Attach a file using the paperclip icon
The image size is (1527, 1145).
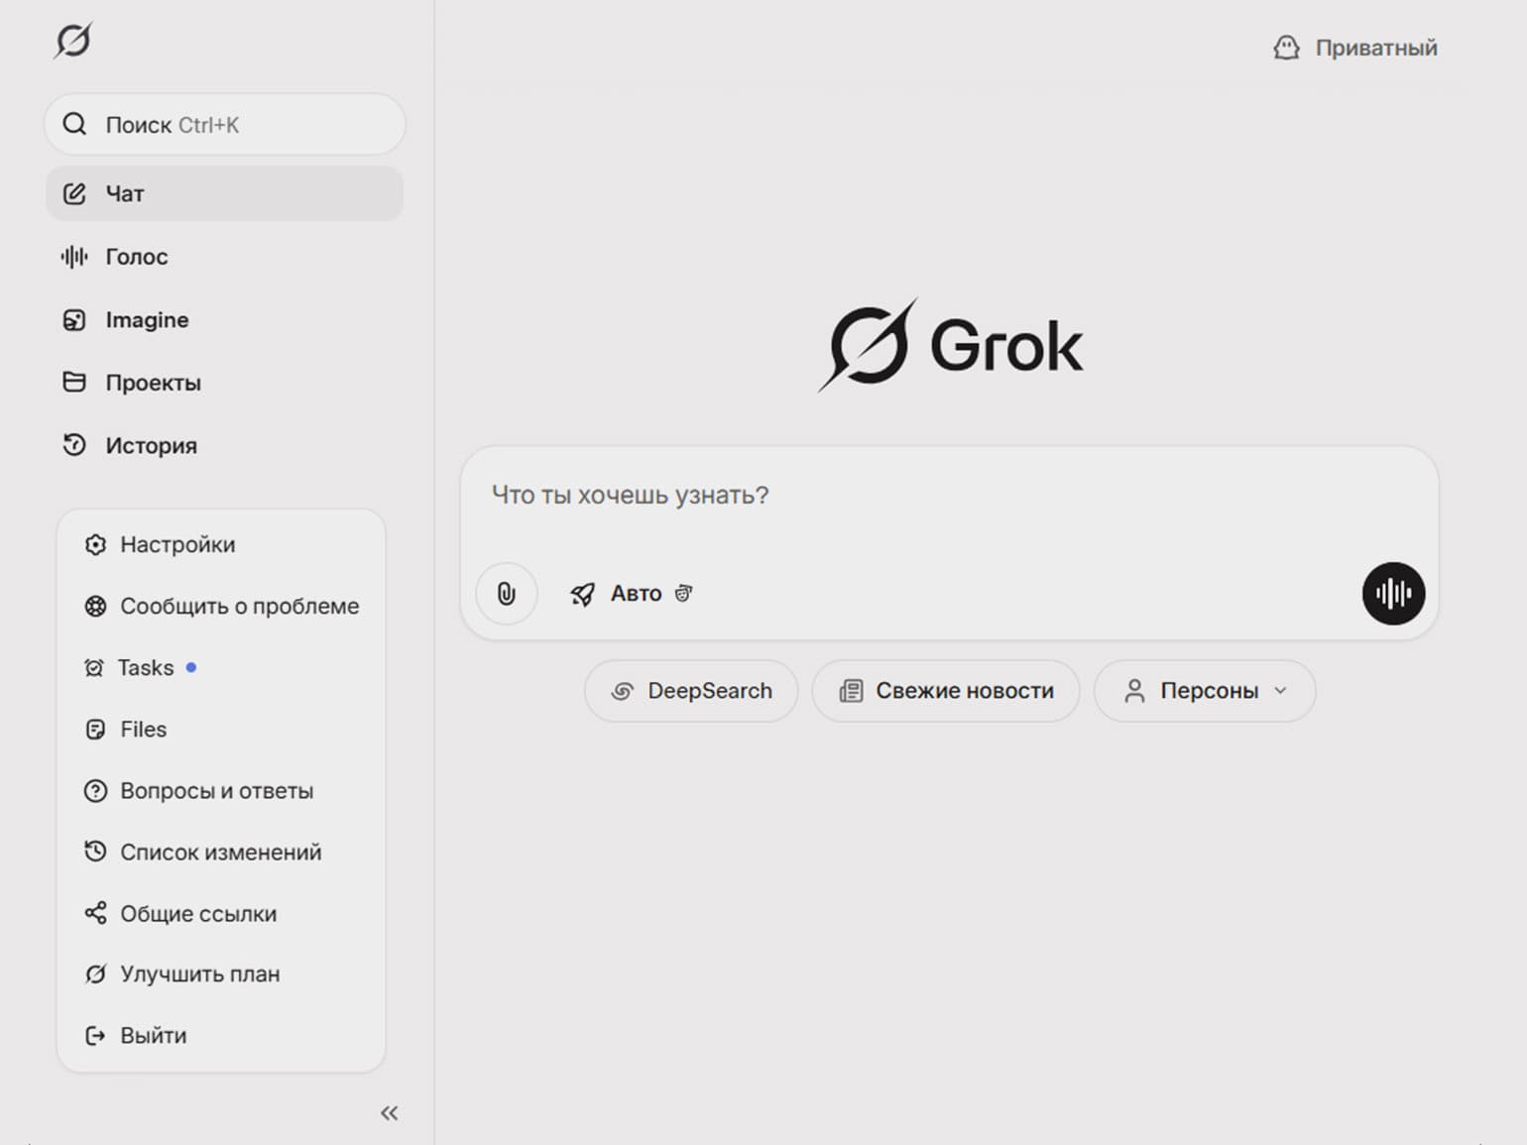coord(506,593)
